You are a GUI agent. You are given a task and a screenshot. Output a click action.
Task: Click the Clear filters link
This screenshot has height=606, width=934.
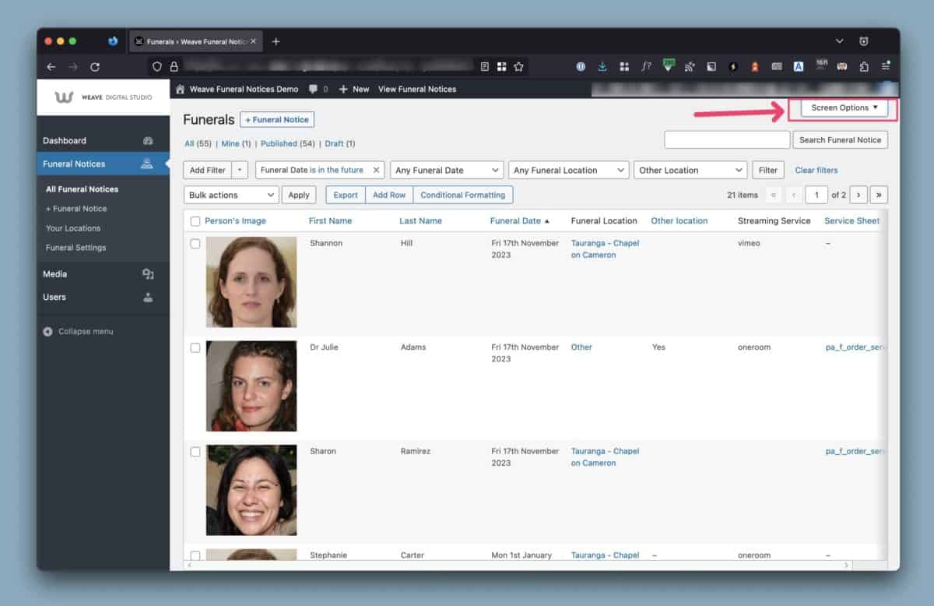(x=816, y=170)
